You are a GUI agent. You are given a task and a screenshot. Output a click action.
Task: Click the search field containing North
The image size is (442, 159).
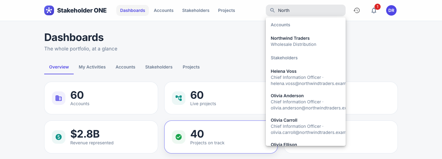click(x=306, y=10)
